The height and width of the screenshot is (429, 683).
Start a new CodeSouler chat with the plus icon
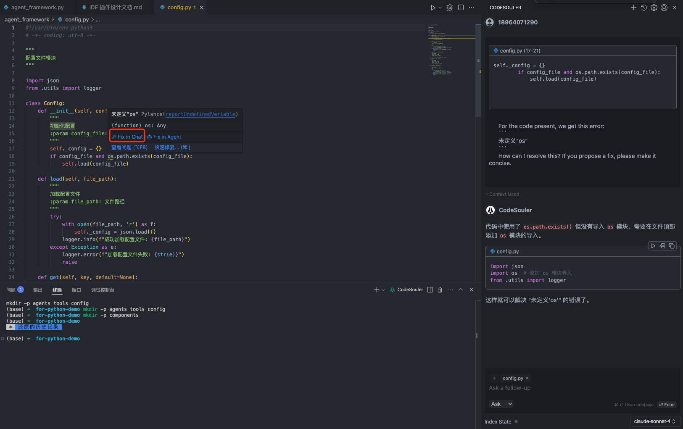point(633,8)
